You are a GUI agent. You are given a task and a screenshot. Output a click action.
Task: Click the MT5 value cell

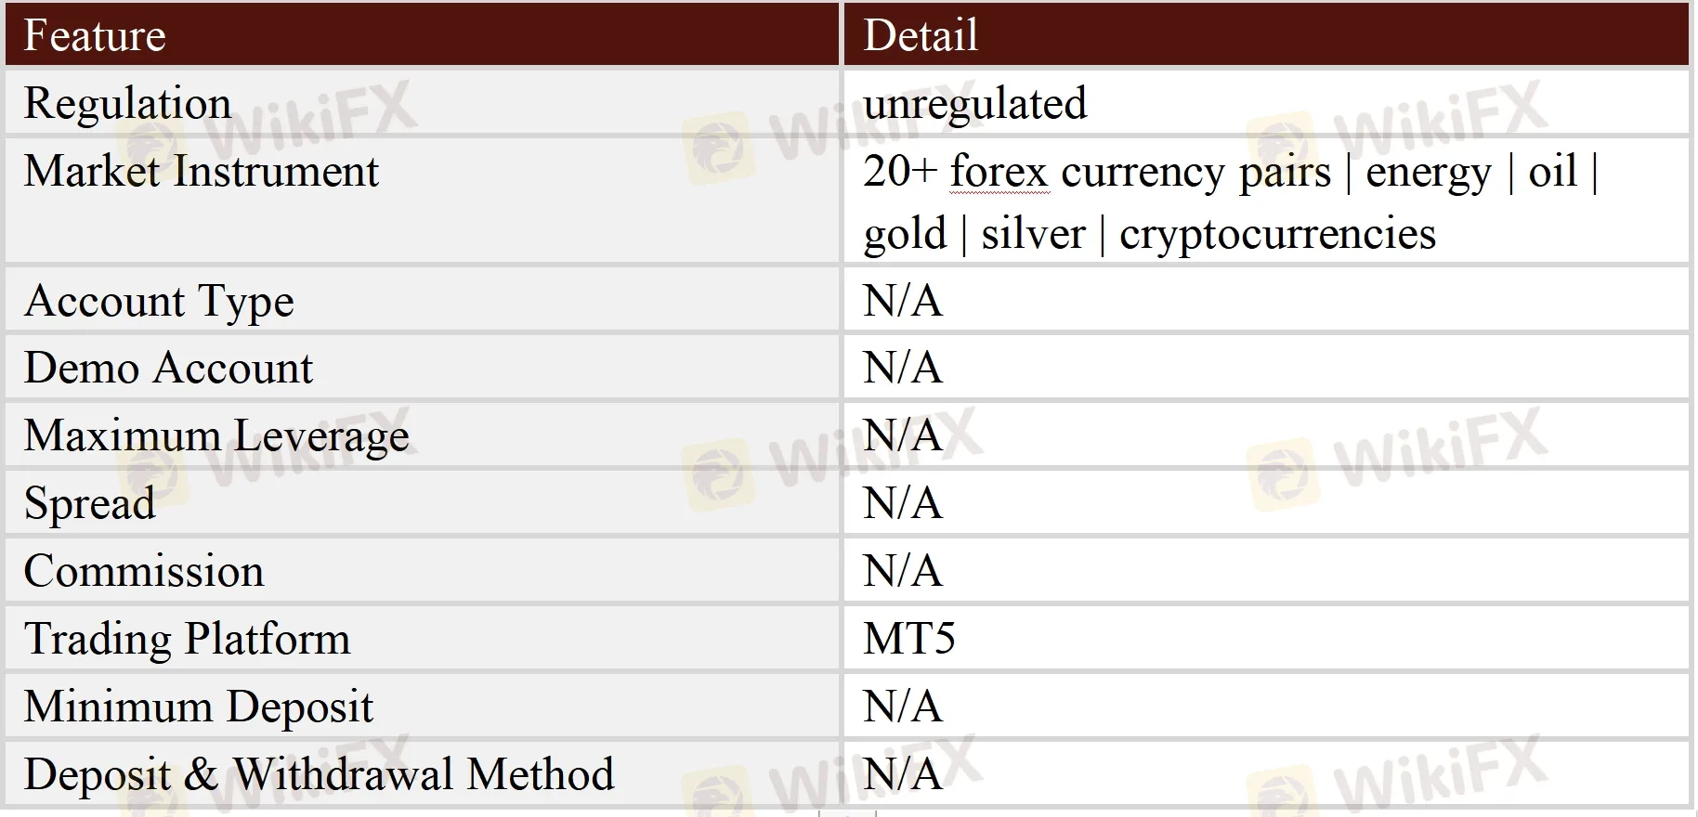[x=908, y=639]
